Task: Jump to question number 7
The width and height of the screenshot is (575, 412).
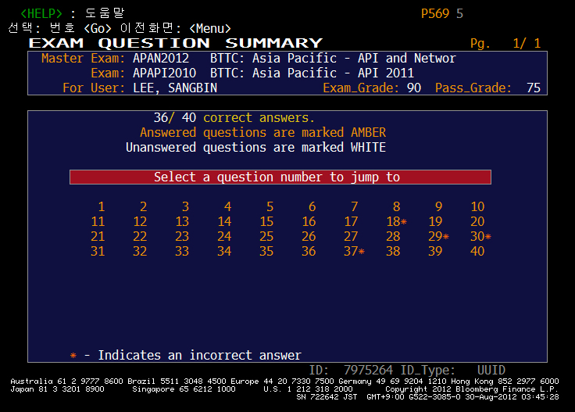Action: pyautogui.click(x=354, y=207)
